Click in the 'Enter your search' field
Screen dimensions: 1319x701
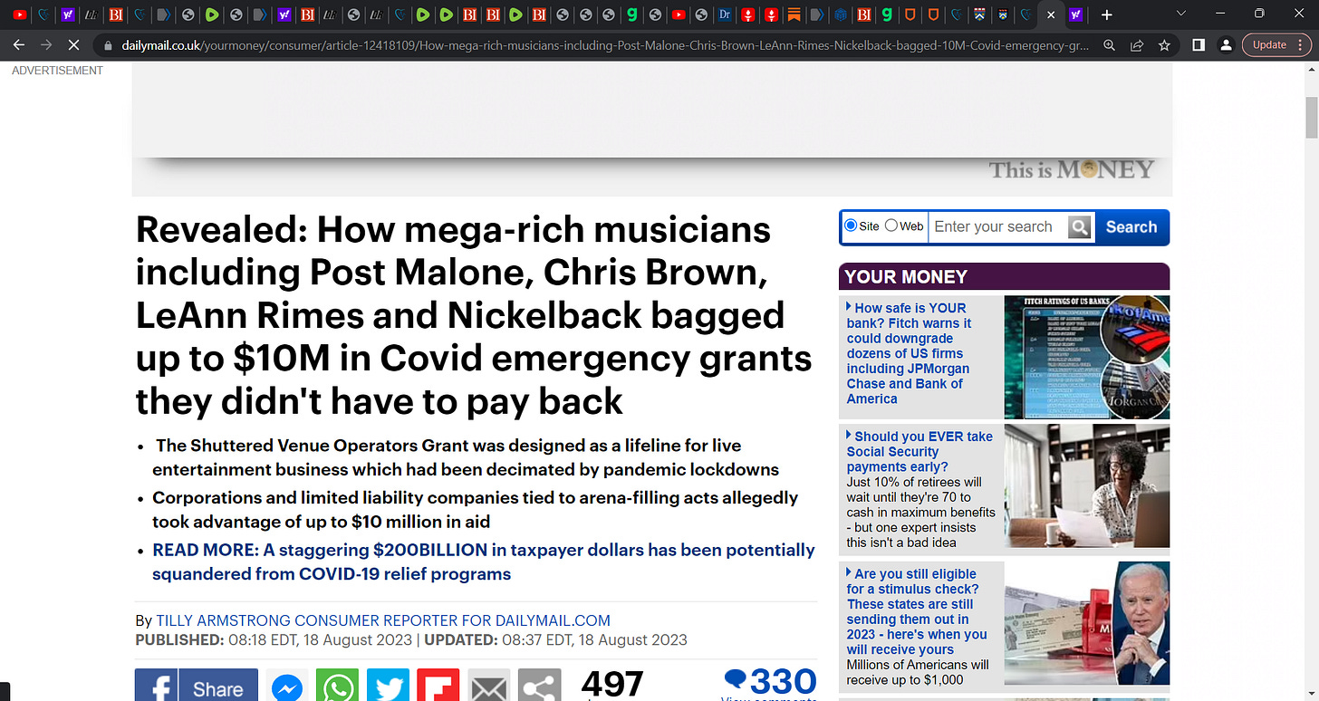[997, 226]
